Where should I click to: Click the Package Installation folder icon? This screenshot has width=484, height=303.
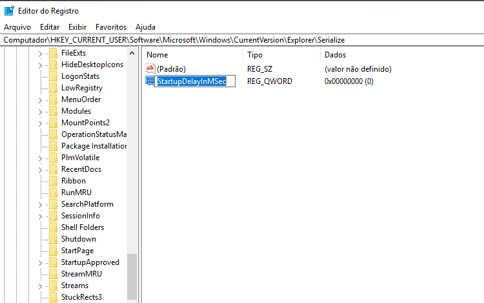pyautogui.click(x=53, y=146)
